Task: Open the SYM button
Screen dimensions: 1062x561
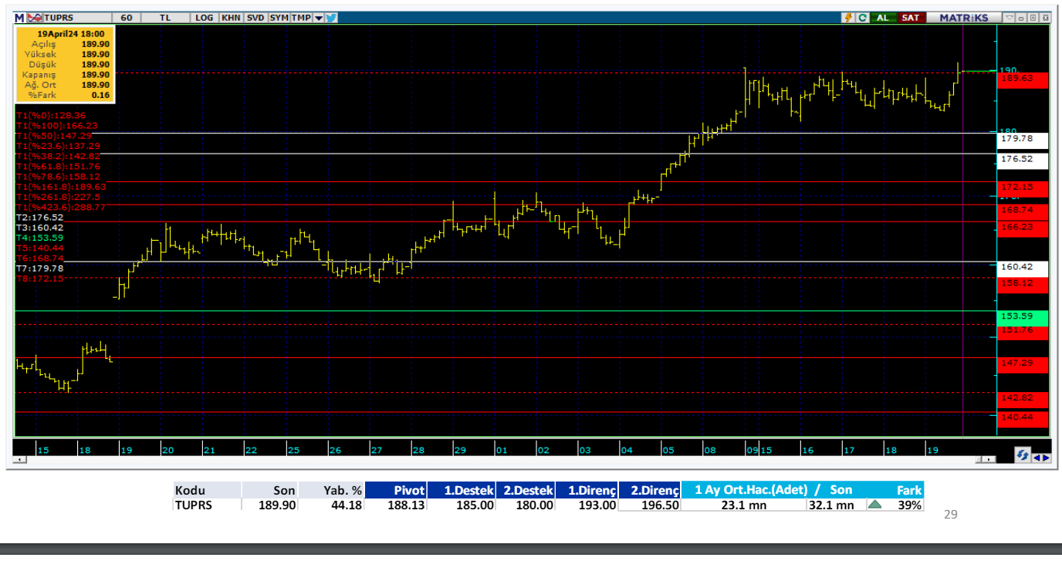Action: coord(279,17)
